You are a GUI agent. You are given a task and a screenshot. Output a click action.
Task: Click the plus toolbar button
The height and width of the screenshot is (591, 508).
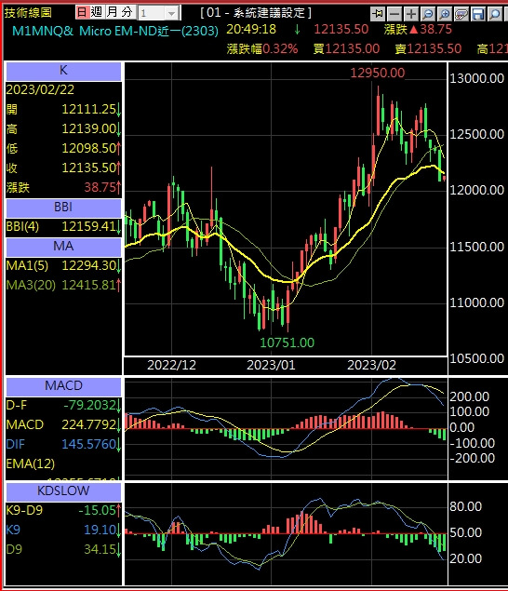point(411,14)
